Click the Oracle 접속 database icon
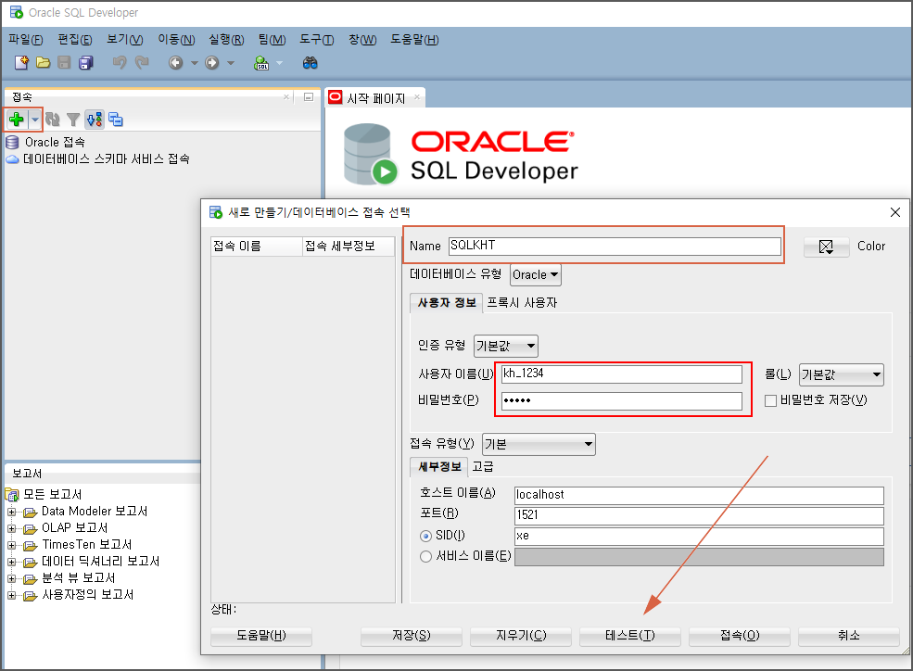This screenshot has height=671, width=913. pos(12,142)
